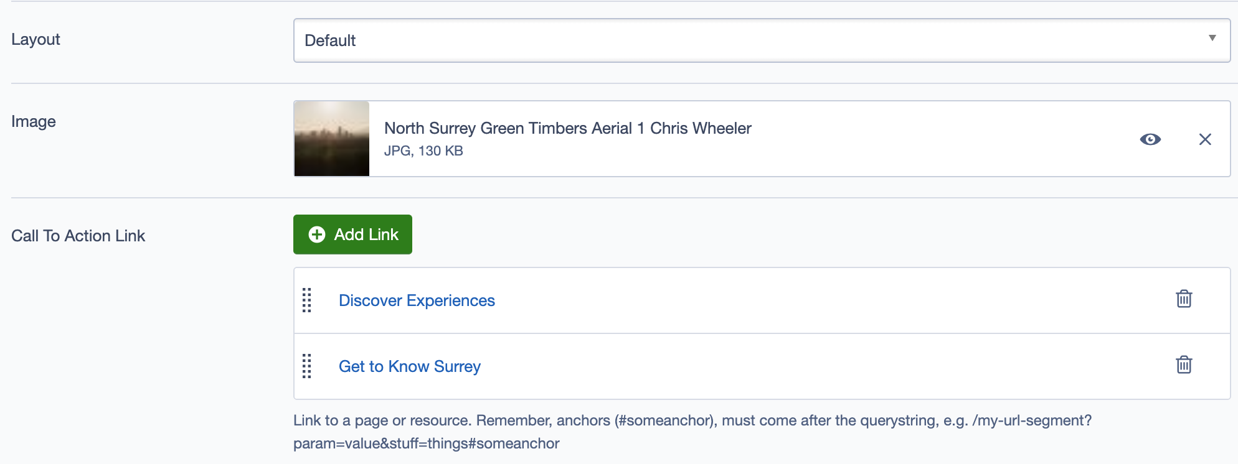
Task: Click the Call To Action Link label
Action: coord(78,236)
